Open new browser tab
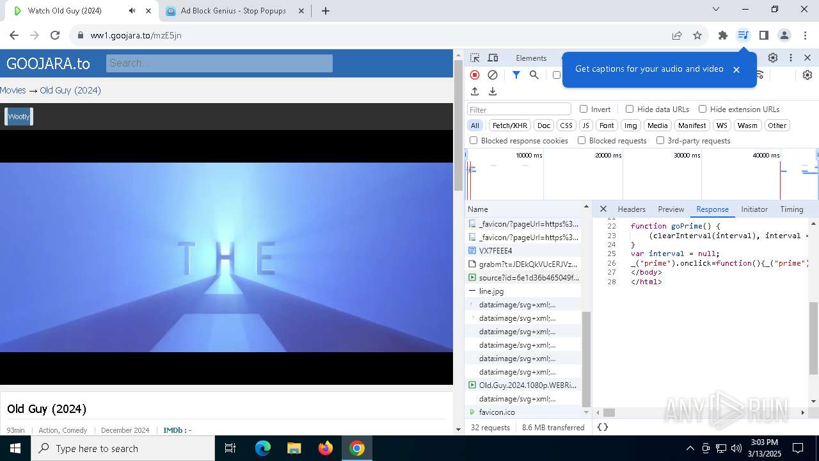Viewport: 819px width, 461px height. [325, 10]
